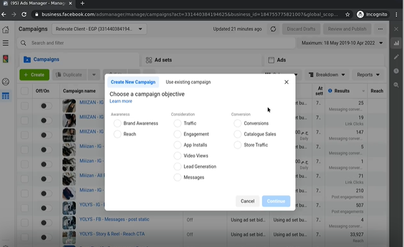
Task: Click the Learn more link
Action: 121,101
